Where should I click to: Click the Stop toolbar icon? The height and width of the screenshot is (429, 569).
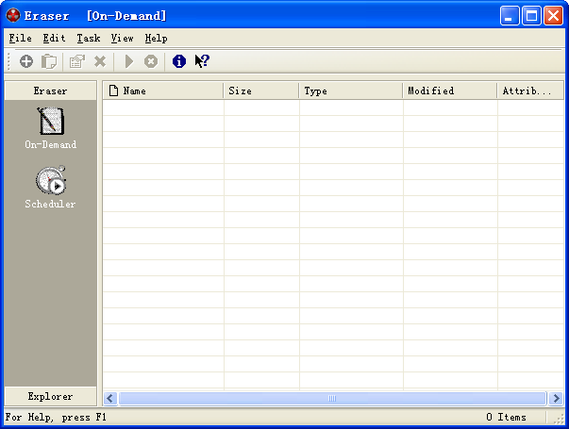coord(150,61)
